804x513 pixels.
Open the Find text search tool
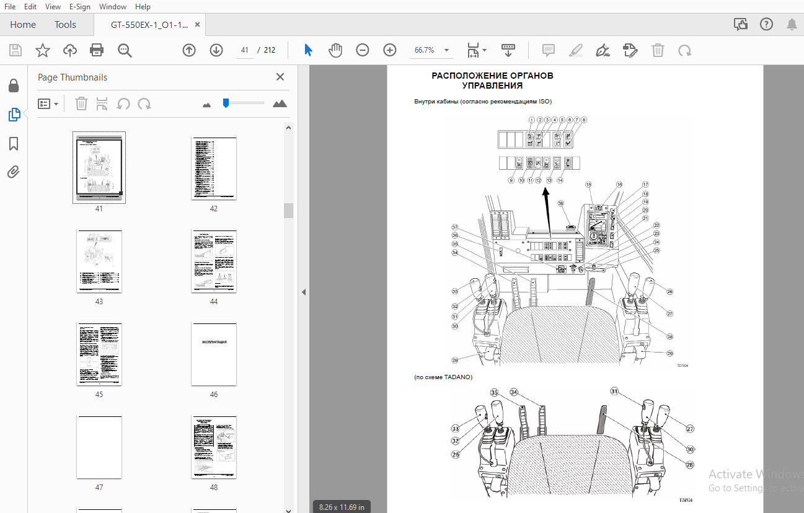click(x=125, y=50)
